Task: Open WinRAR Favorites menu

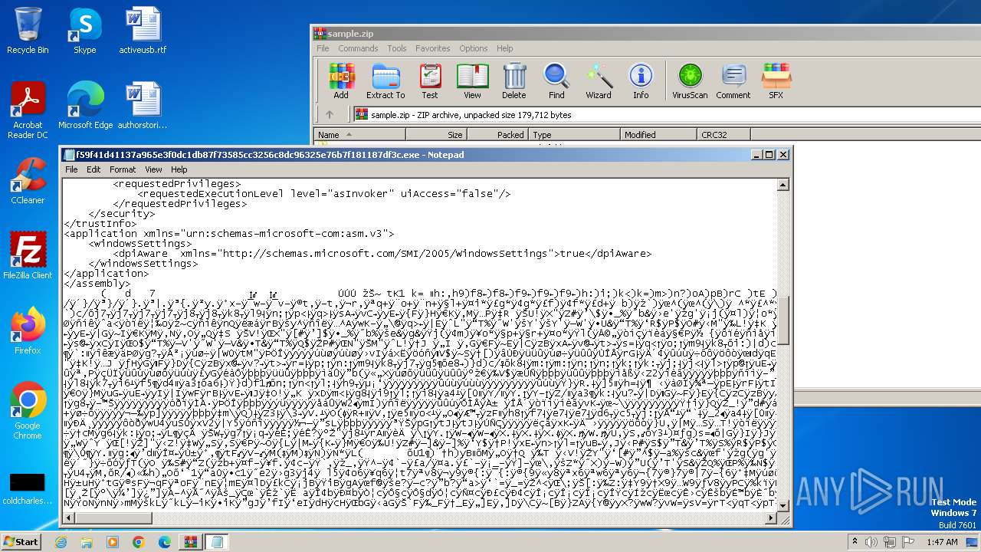Action: click(x=433, y=48)
